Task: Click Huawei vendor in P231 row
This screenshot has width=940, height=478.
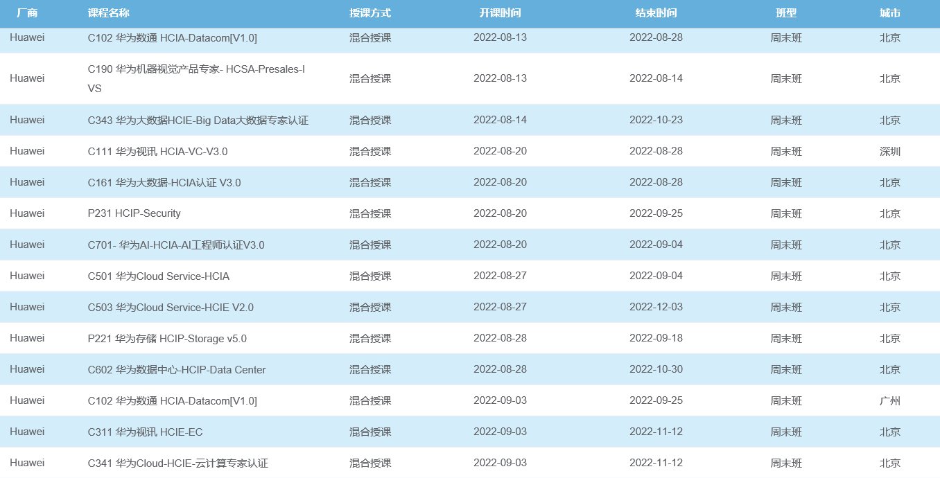Action: [27, 213]
